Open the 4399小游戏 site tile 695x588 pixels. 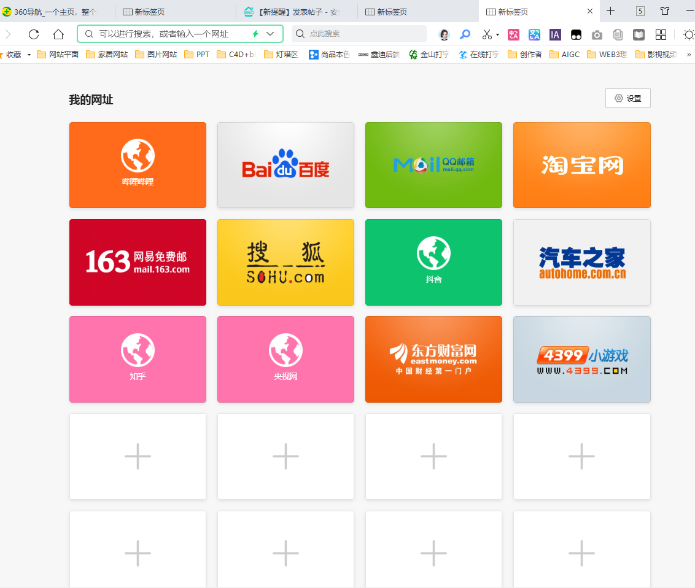(x=582, y=359)
